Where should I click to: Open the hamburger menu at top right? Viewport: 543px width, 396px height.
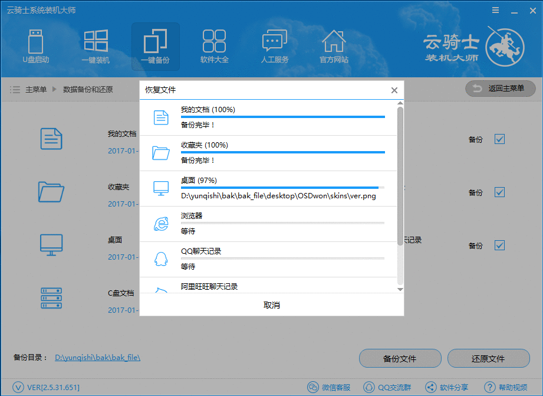(495, 9)
